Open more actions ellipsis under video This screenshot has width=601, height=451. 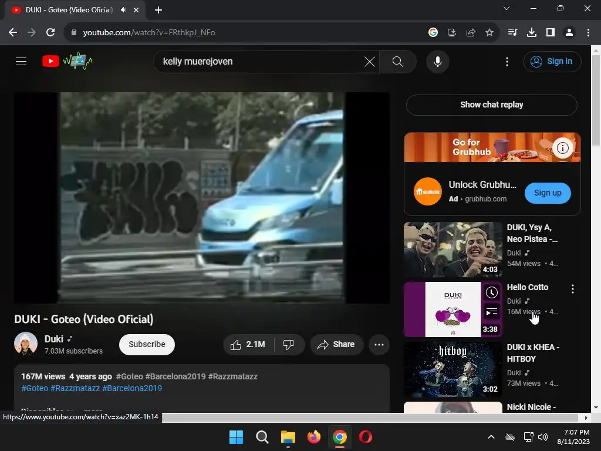[x=379, y=344]
